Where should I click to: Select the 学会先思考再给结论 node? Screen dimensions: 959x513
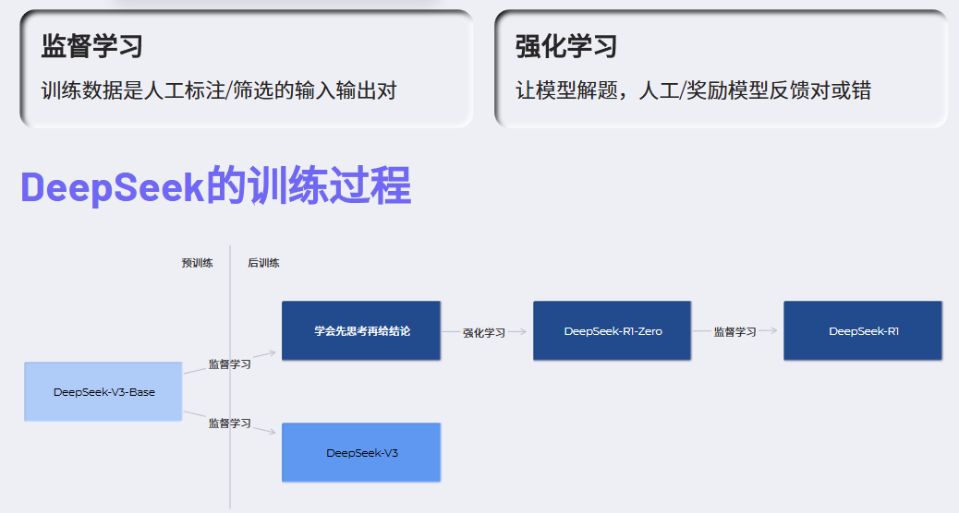(x=361, y=330)
